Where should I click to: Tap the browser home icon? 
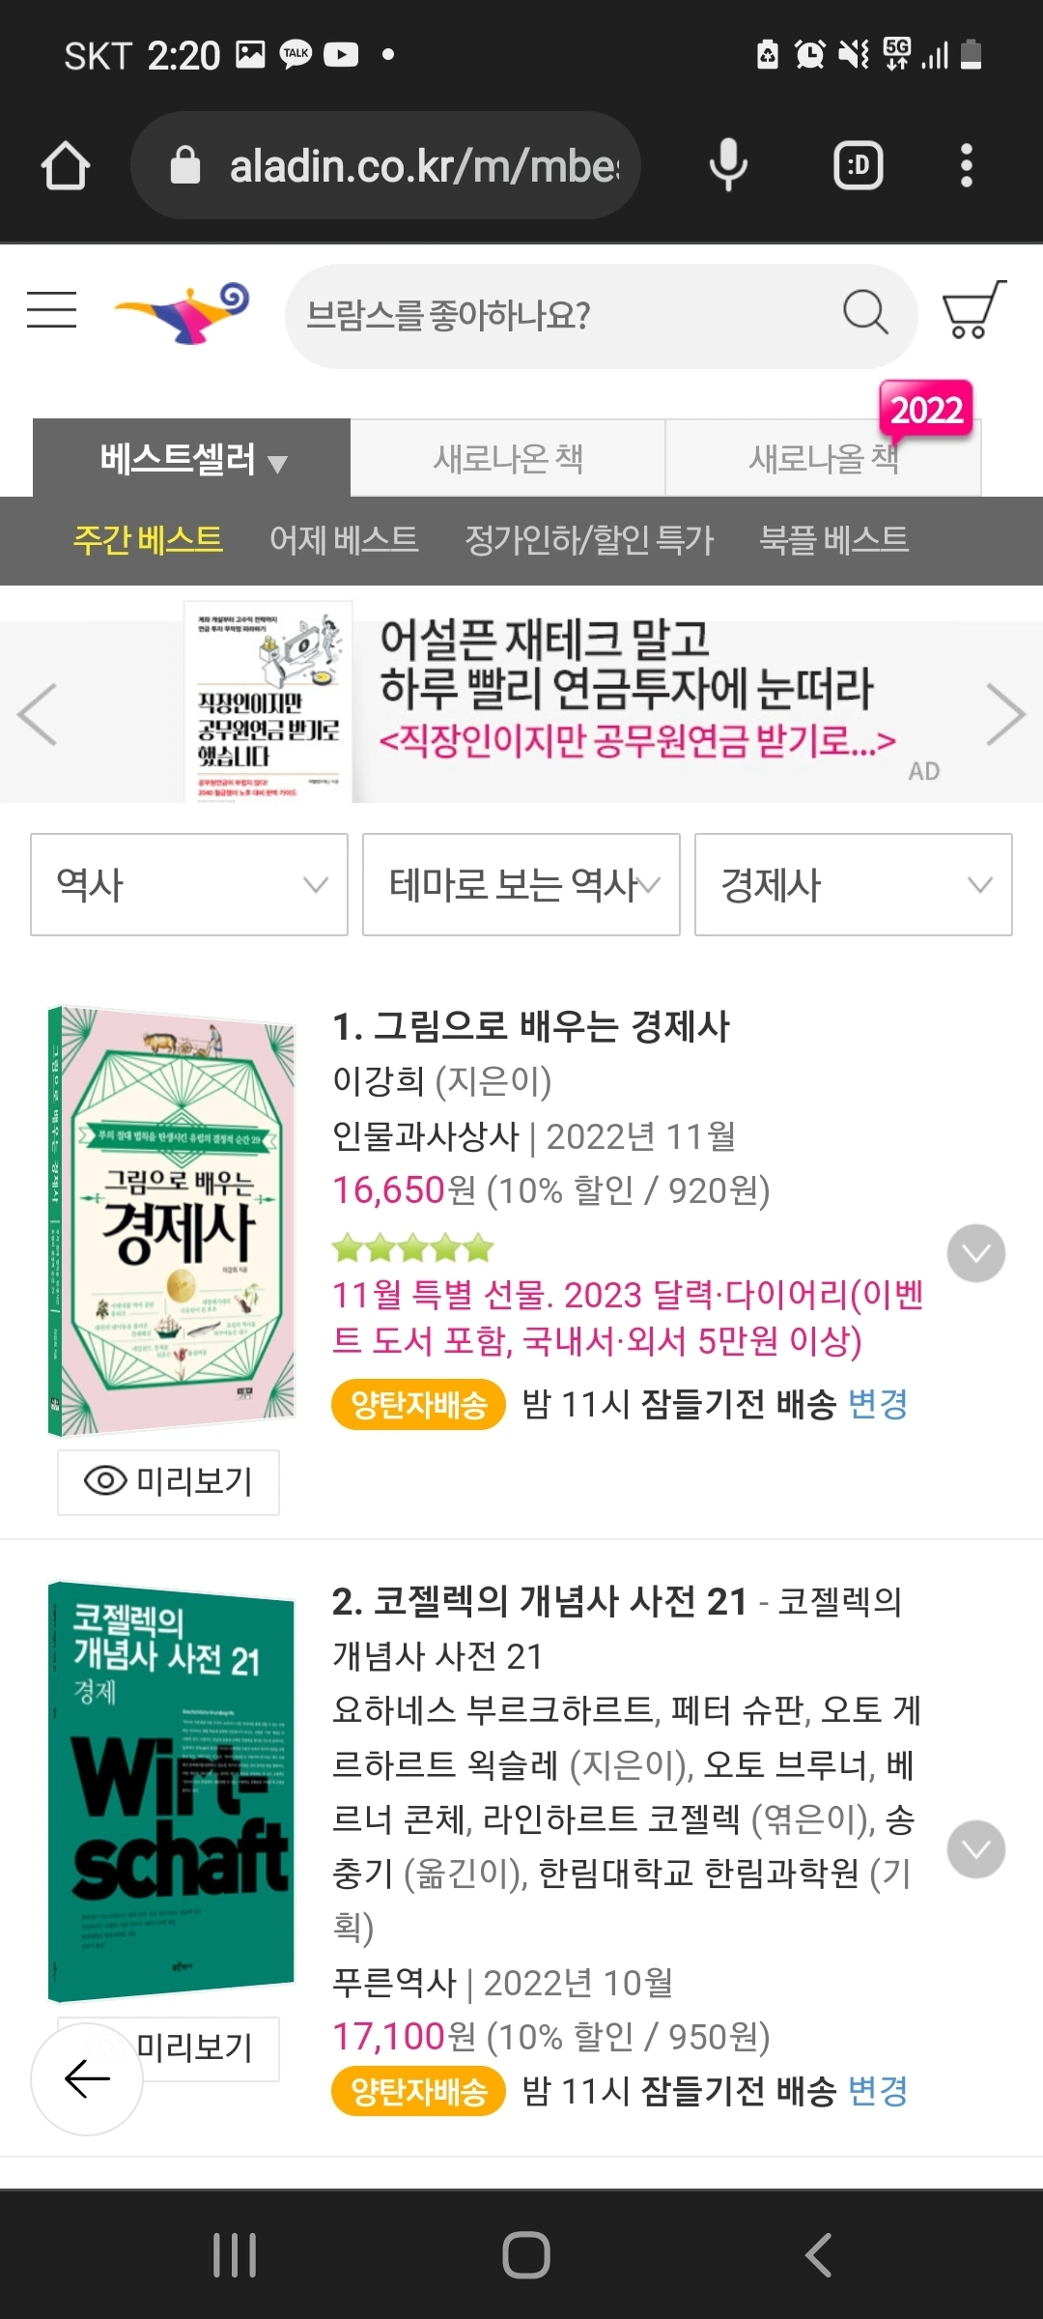[66, 165]
